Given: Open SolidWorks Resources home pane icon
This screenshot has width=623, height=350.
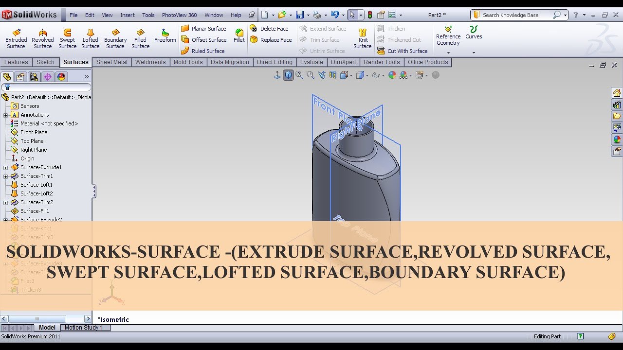Looking at the screenshot, I should click(617, 93).
